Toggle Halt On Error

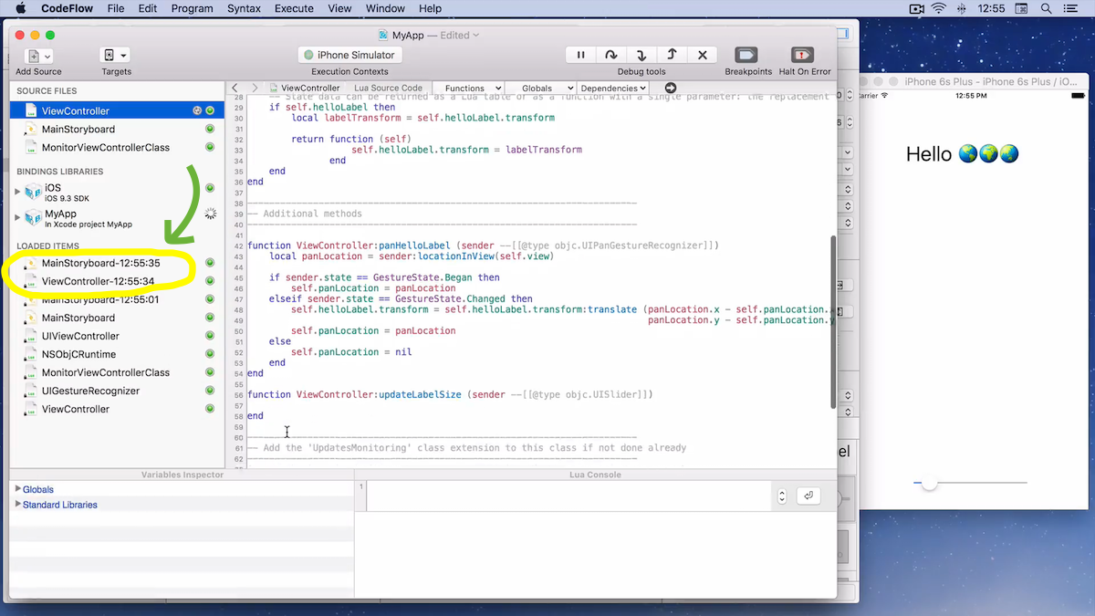(803, 55)
